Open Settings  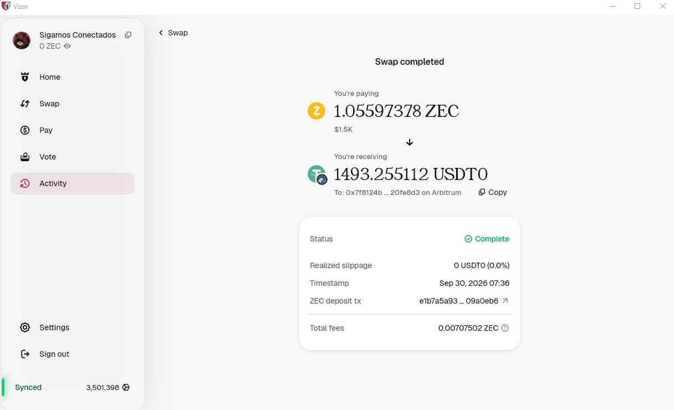pyautogui.click(x=73, y=327)
